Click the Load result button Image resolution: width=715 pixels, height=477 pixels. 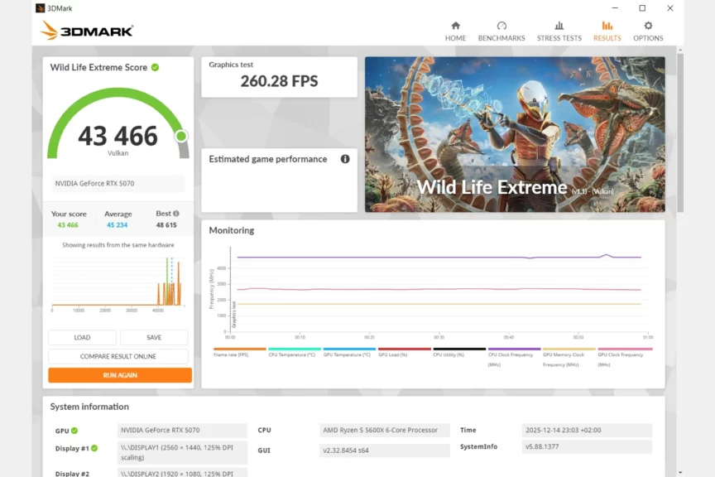tap(82, 337)
